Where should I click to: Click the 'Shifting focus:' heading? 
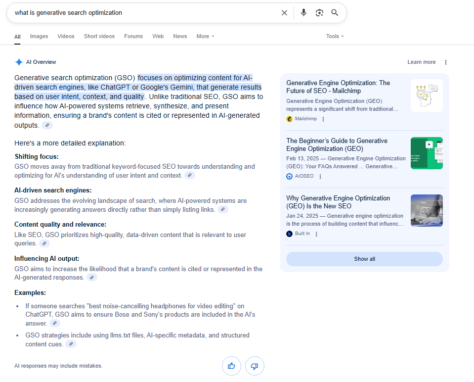click(x=37, y=157)
